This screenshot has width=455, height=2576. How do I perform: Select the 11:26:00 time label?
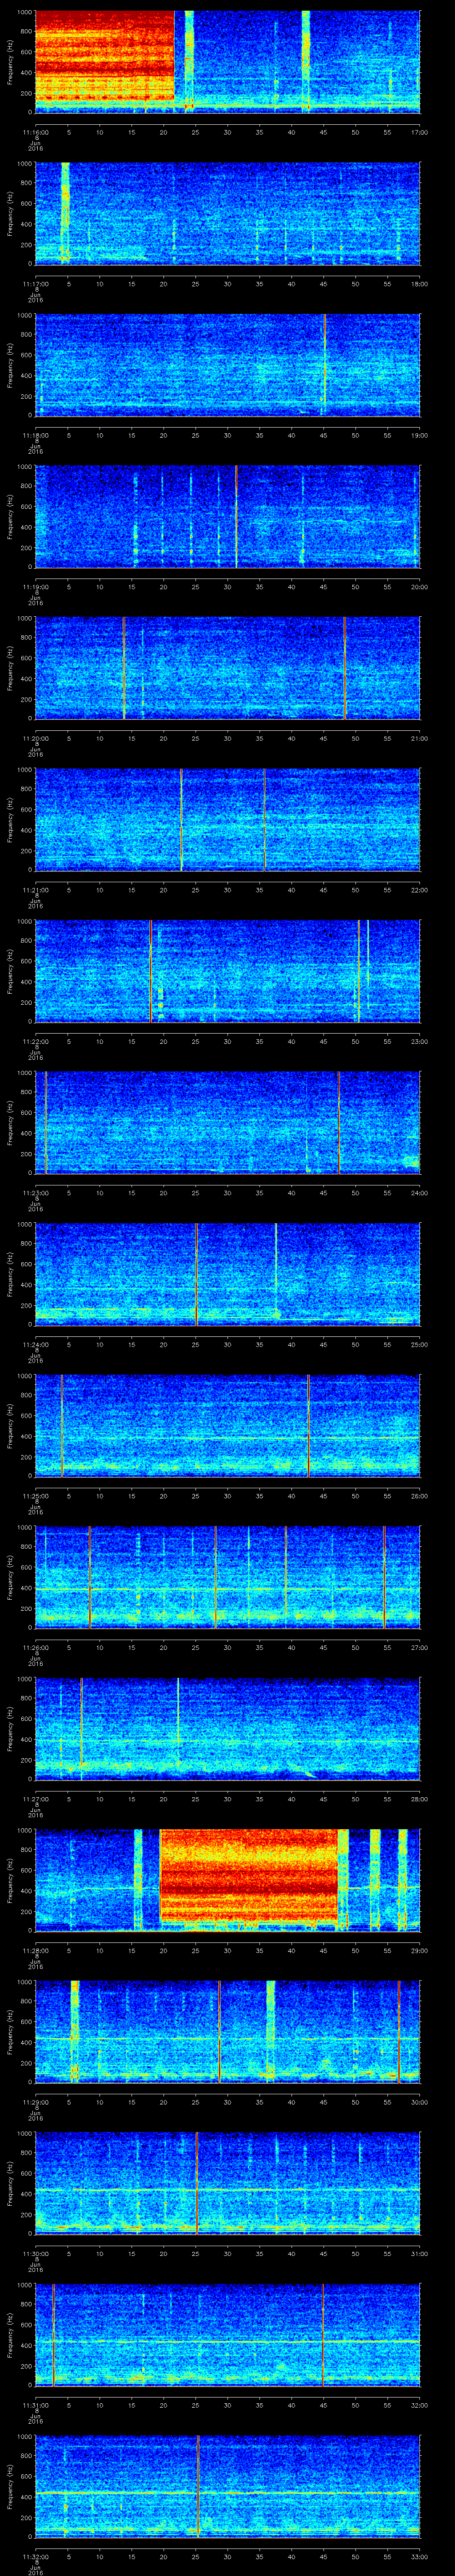(36, 1647)
